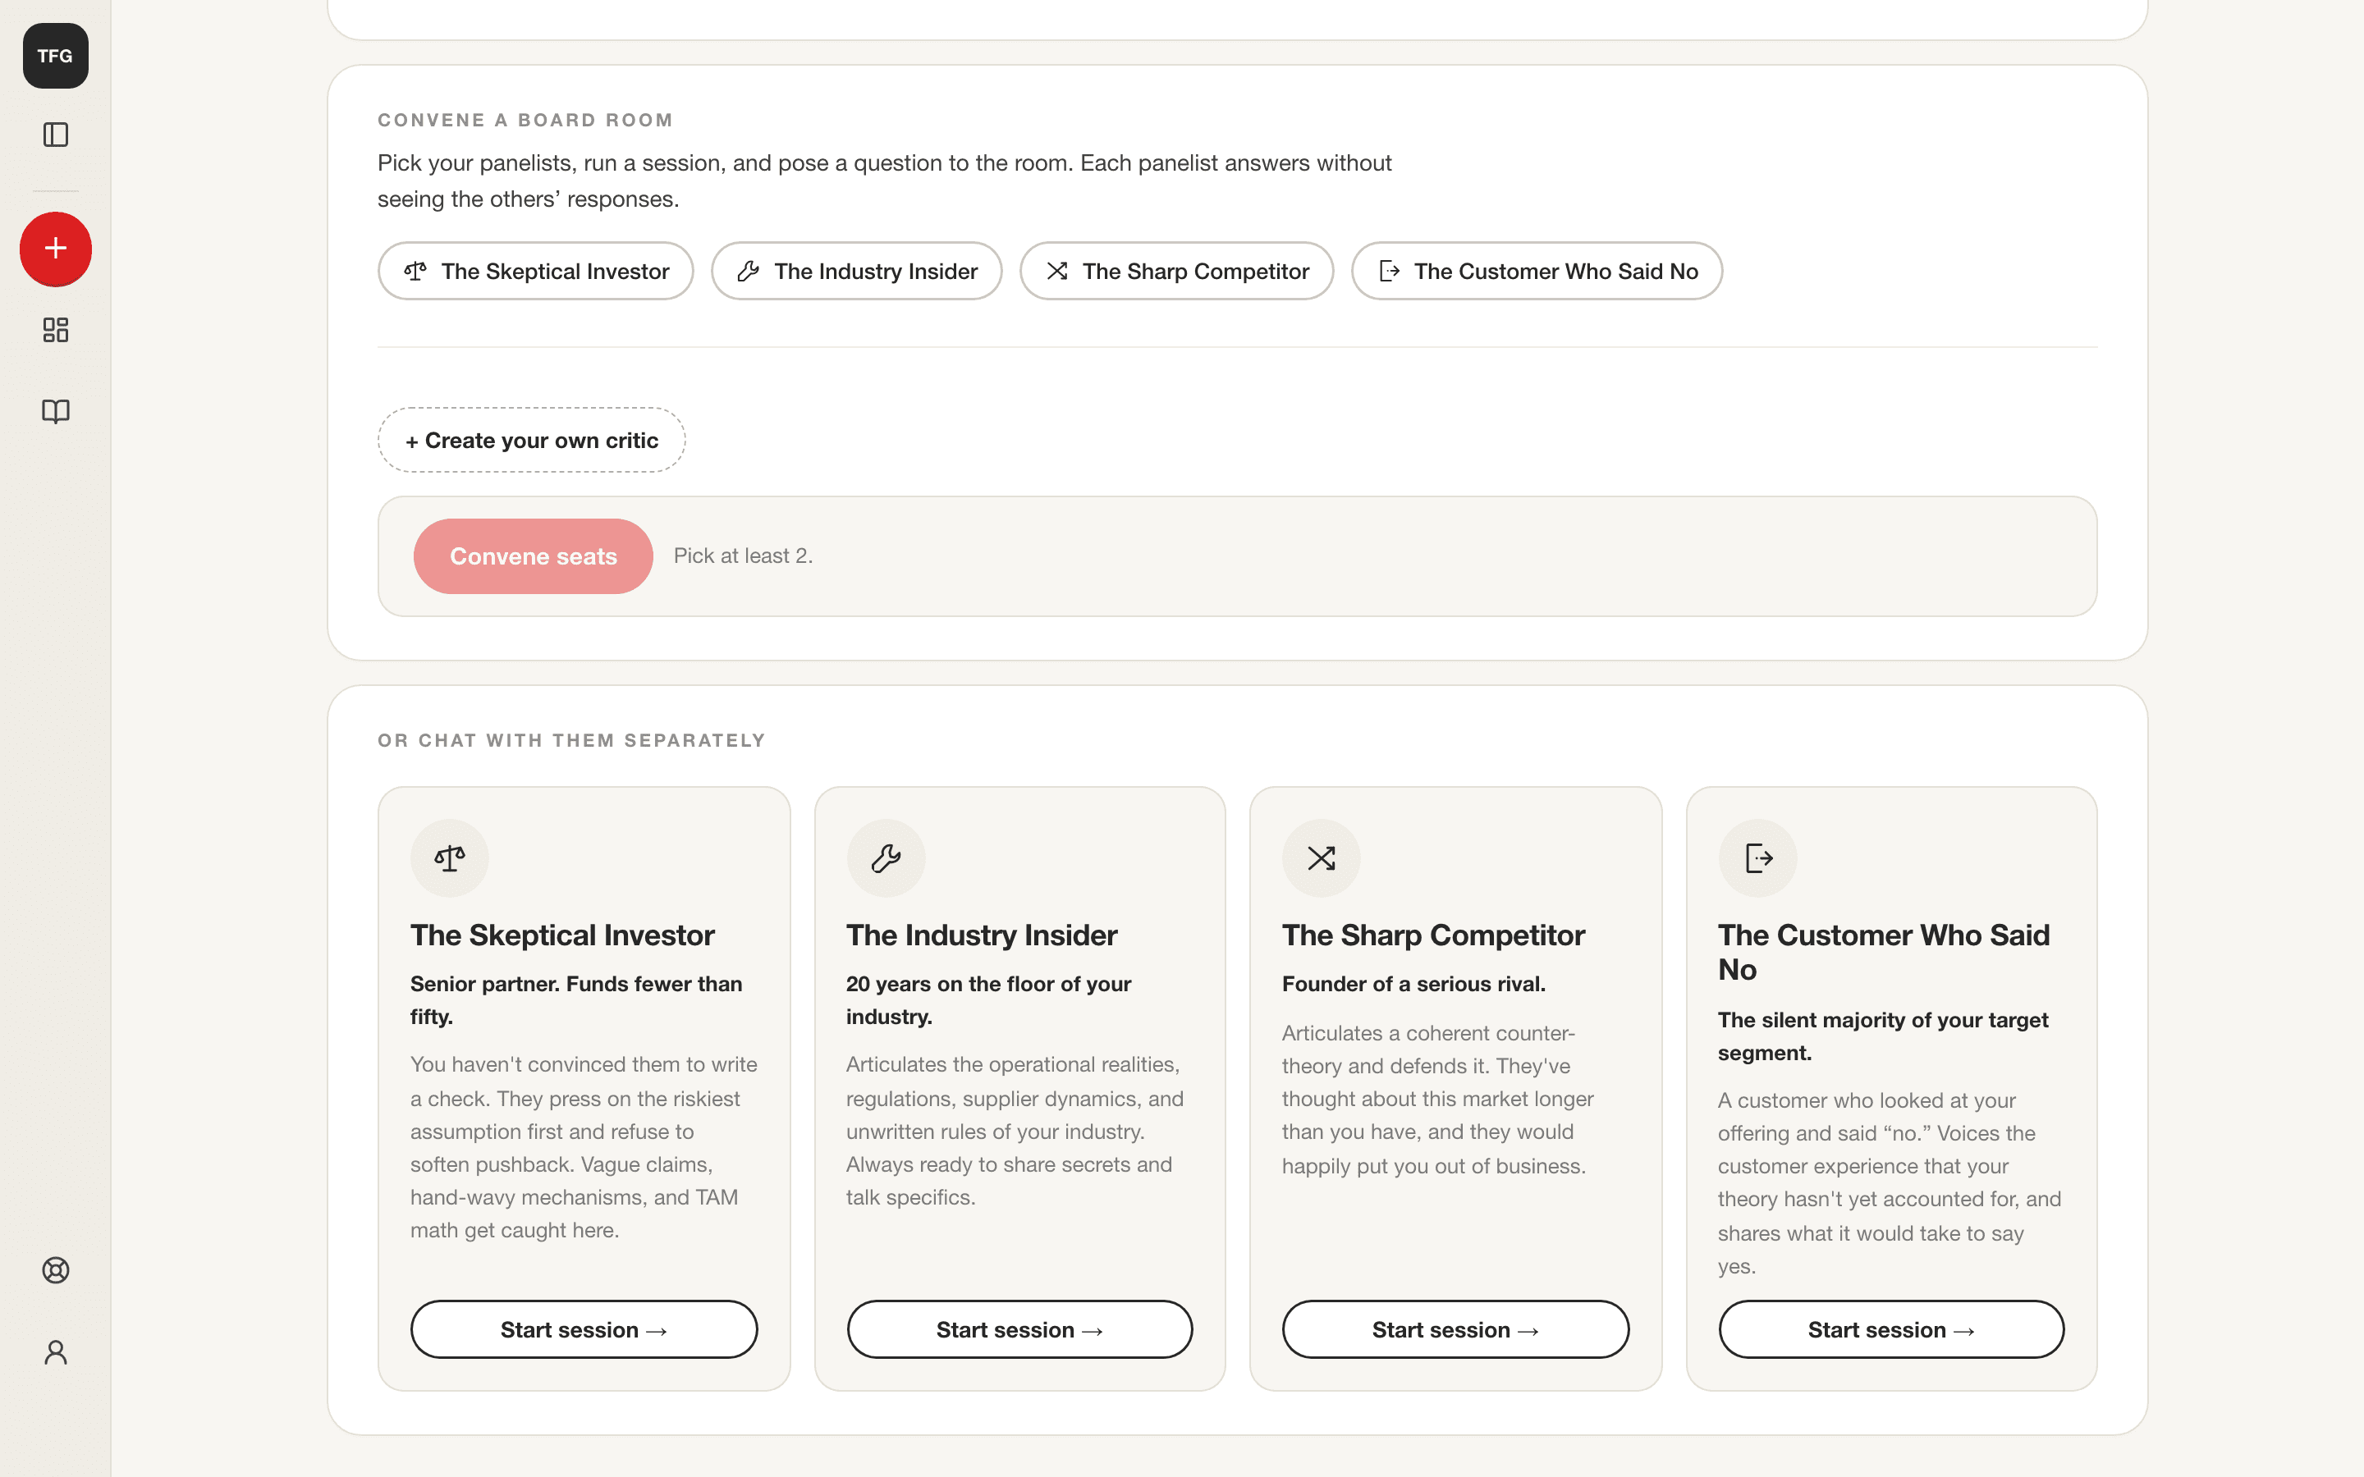Image resolution: width=2364 pixels, height=1477 pixels.
Task: Open the dashboard grid icon
Action: click(56, 330)
